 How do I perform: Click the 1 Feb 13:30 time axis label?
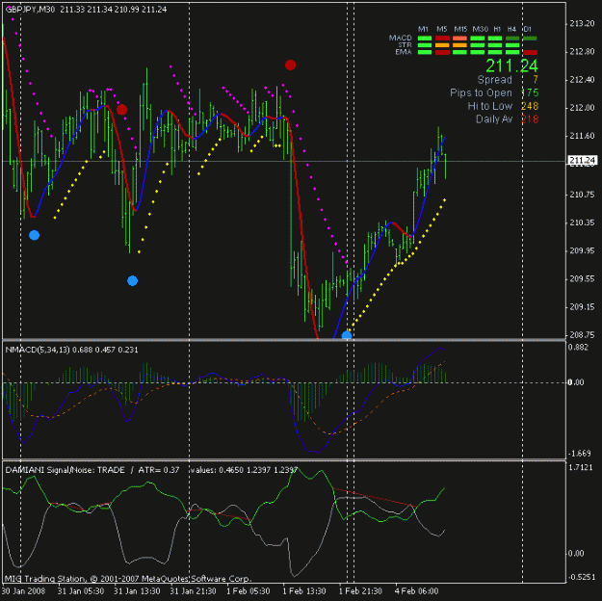[x=304, y=591]
